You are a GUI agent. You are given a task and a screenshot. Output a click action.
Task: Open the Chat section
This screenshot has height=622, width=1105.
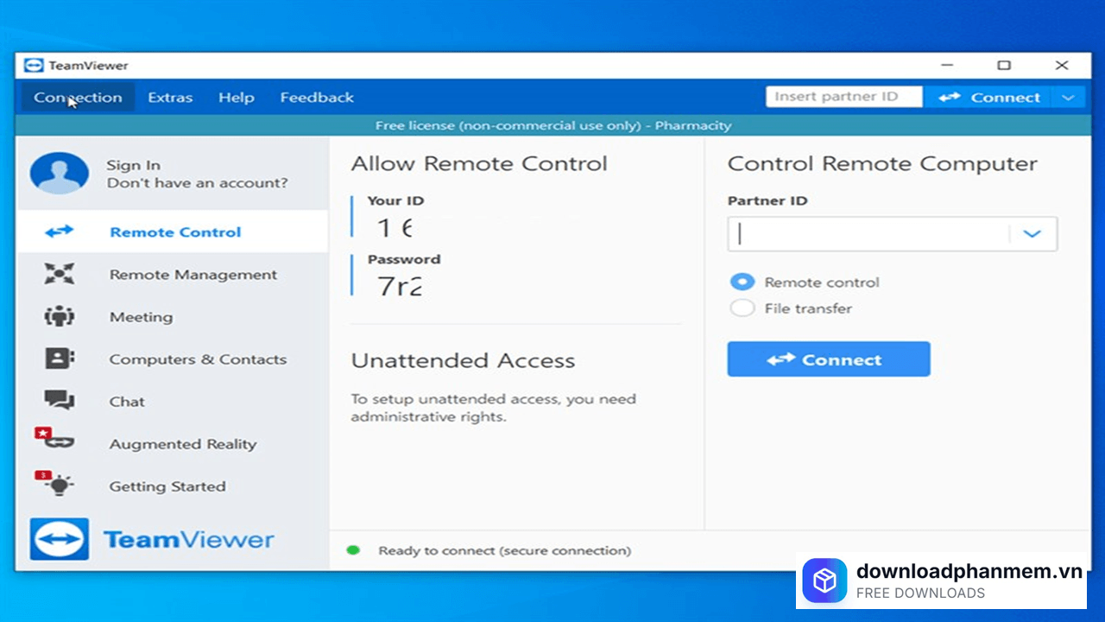tap(127, 402)
